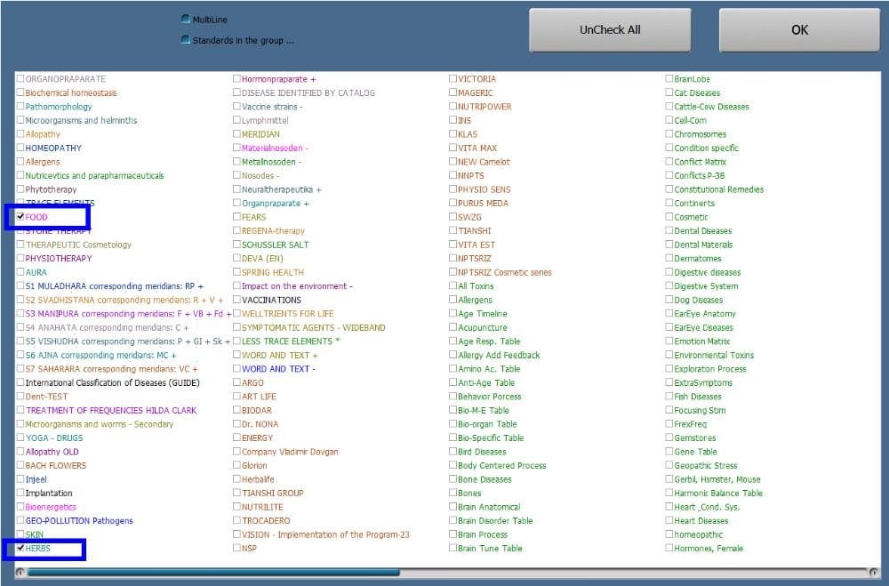Tick the Acupuncture checkbox
The height and width of the screenshot is (586, 889).
click(x=453, y=328)
